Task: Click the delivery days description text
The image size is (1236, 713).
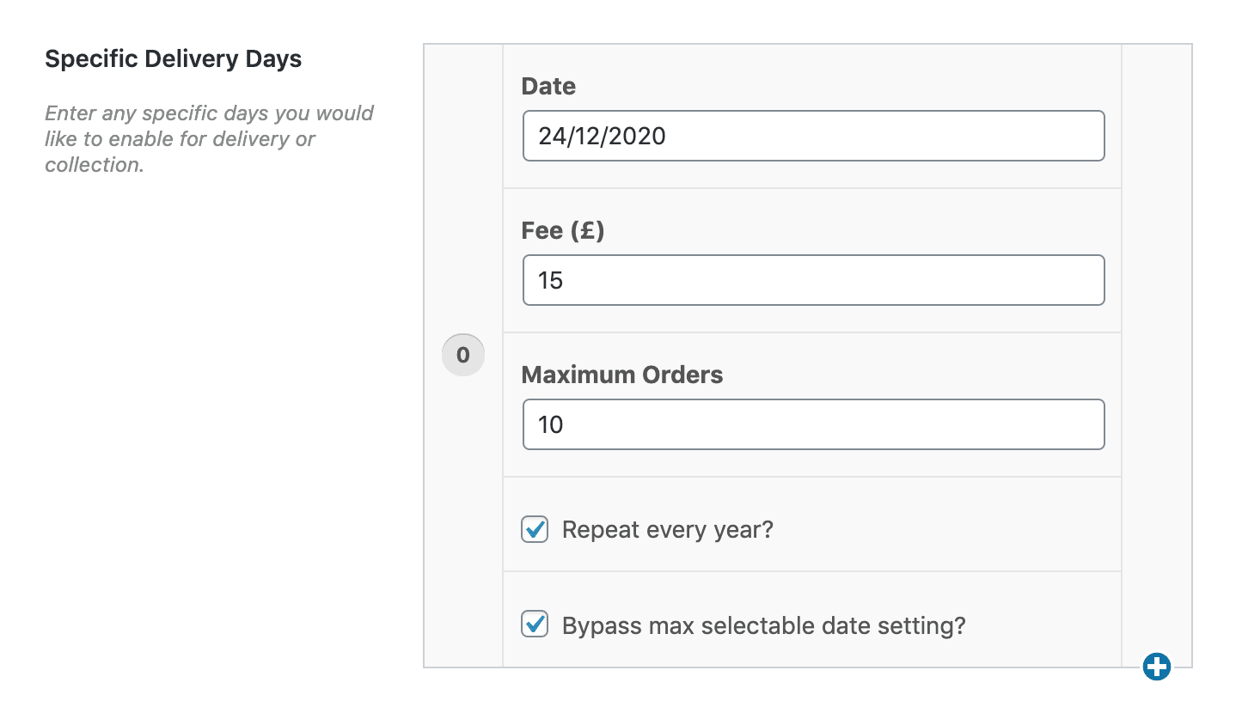Action: pyautogui.click(x=209, y=138)
